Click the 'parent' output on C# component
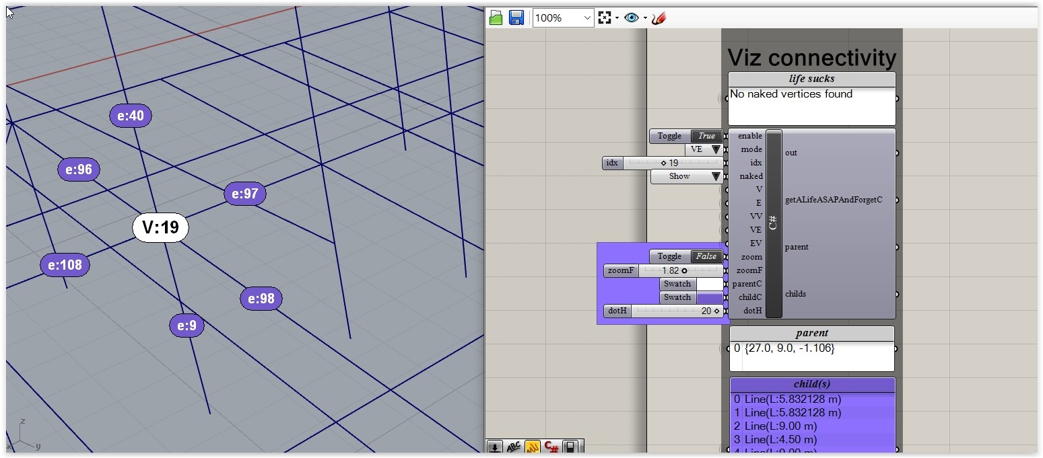1043x458 pixels. [797, 247]
